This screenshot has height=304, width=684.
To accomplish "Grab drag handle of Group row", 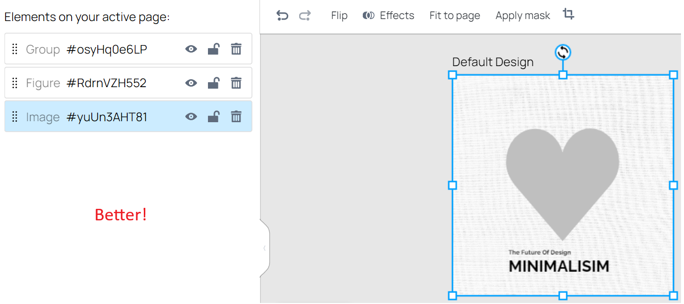I will click(x=15, y=49).
